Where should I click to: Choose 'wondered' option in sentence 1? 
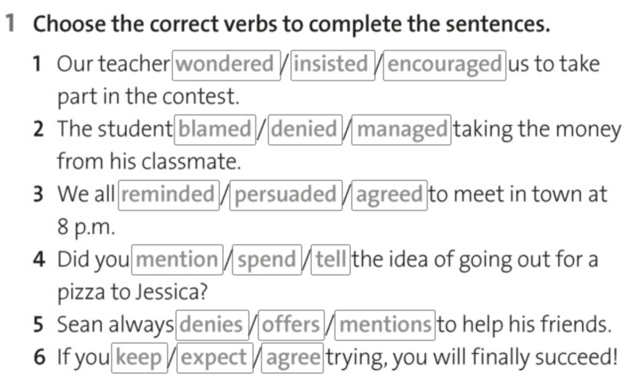[225, 65]
